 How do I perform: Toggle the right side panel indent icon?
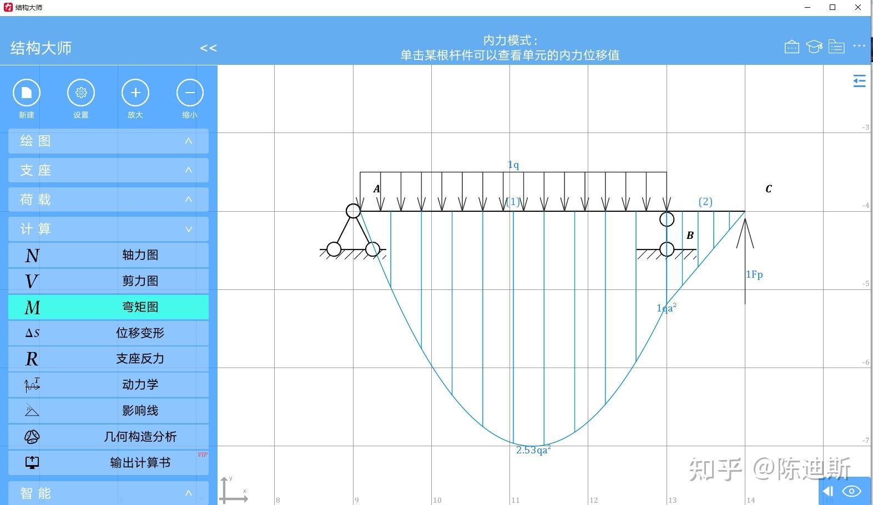click(x=859, y=81)
